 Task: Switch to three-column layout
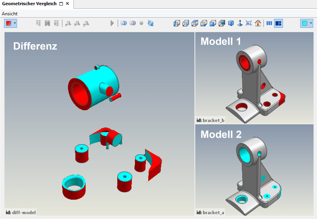click(x=269, y=23)
